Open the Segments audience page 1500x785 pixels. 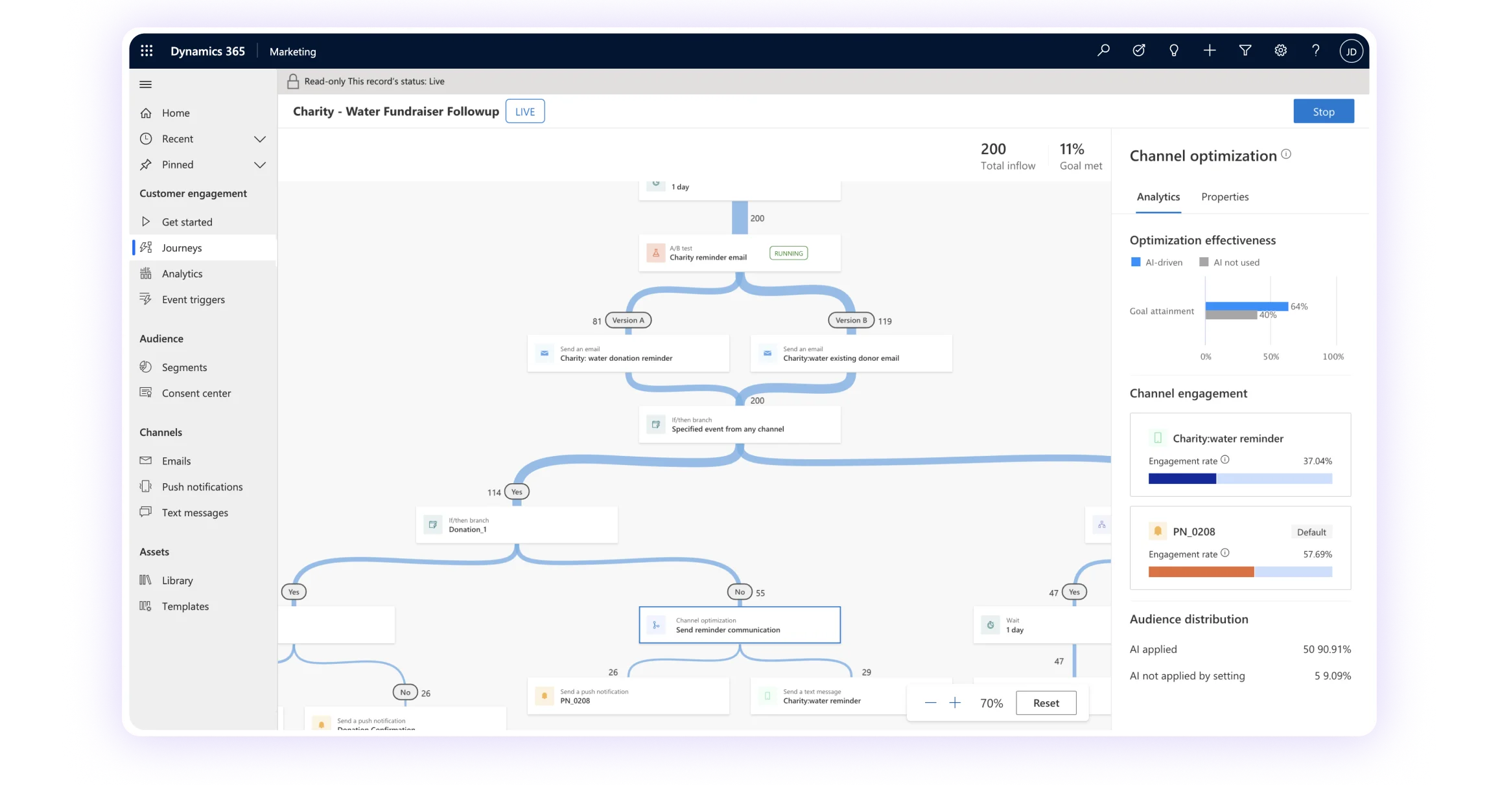click(184, 367)
